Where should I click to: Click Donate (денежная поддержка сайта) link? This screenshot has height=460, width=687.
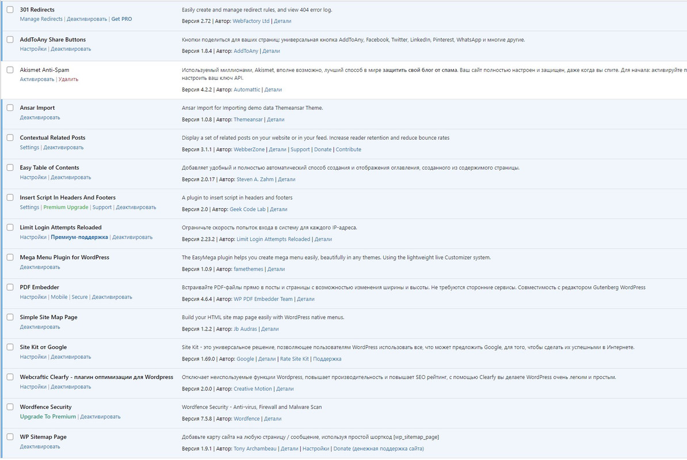tap(379, 448)
